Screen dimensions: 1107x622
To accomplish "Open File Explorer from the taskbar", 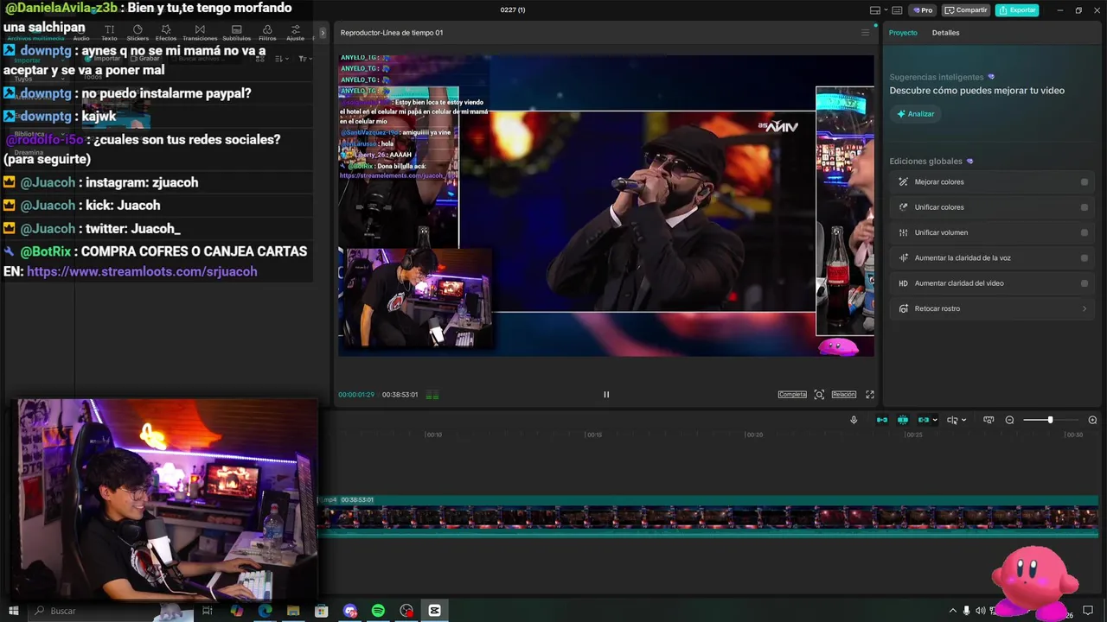I will click(x=293, y=611).
